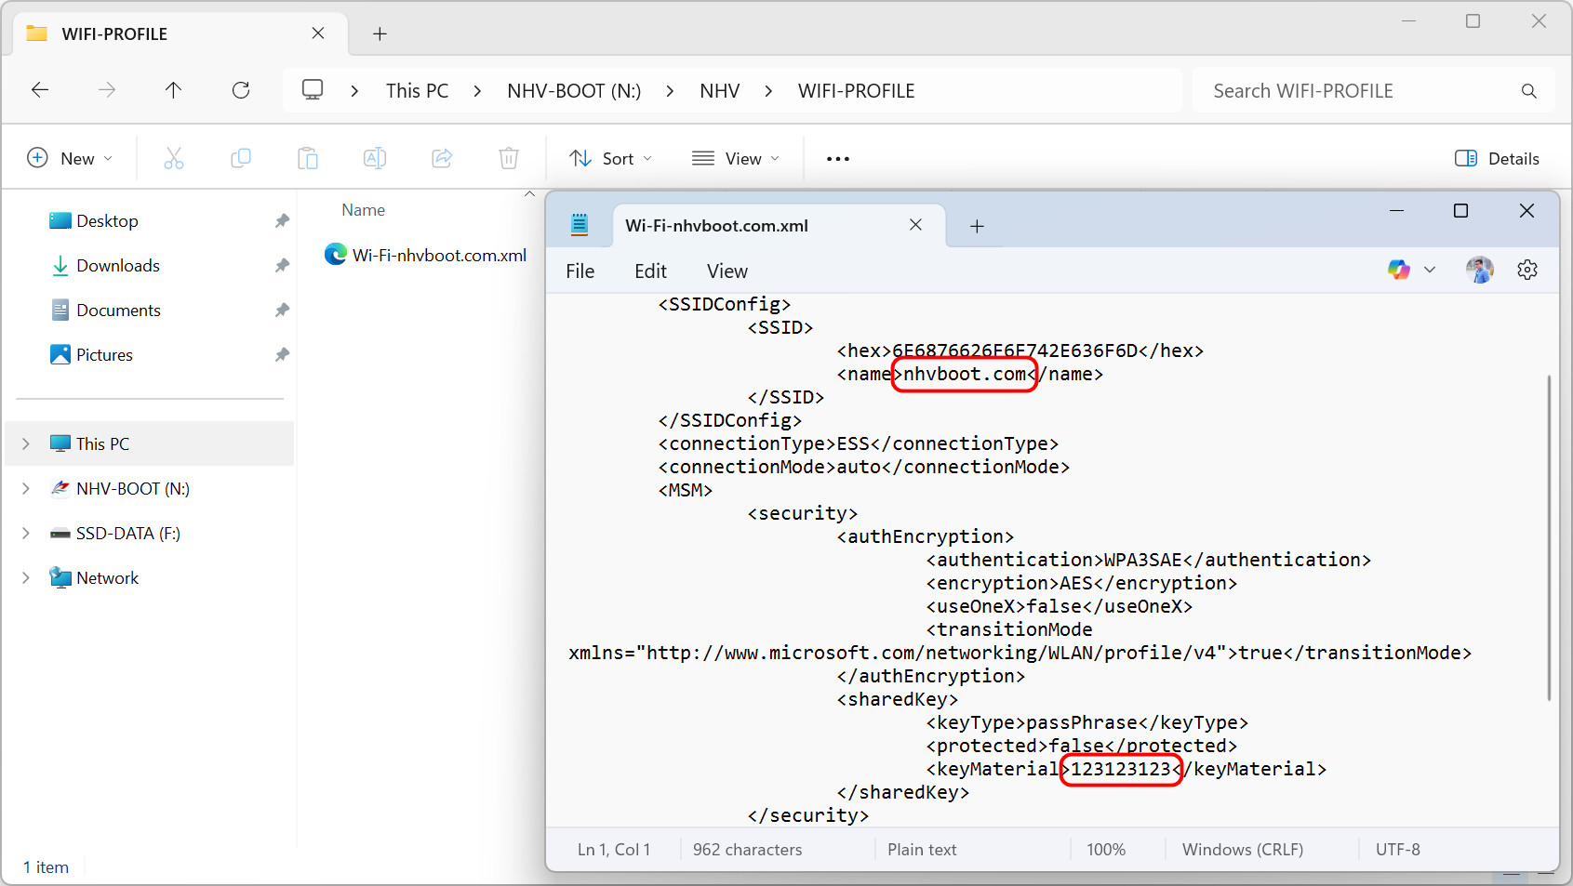1573x886 pixels.
Task: Click the Copilot icon in Notepad
Action: pos(1399,271)
